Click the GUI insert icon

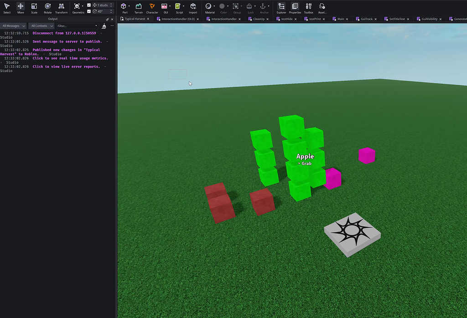click(164, 6)
